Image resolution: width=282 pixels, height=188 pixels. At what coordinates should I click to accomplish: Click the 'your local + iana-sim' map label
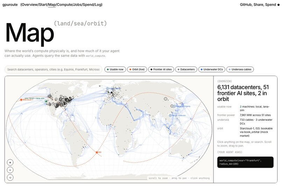34,98
